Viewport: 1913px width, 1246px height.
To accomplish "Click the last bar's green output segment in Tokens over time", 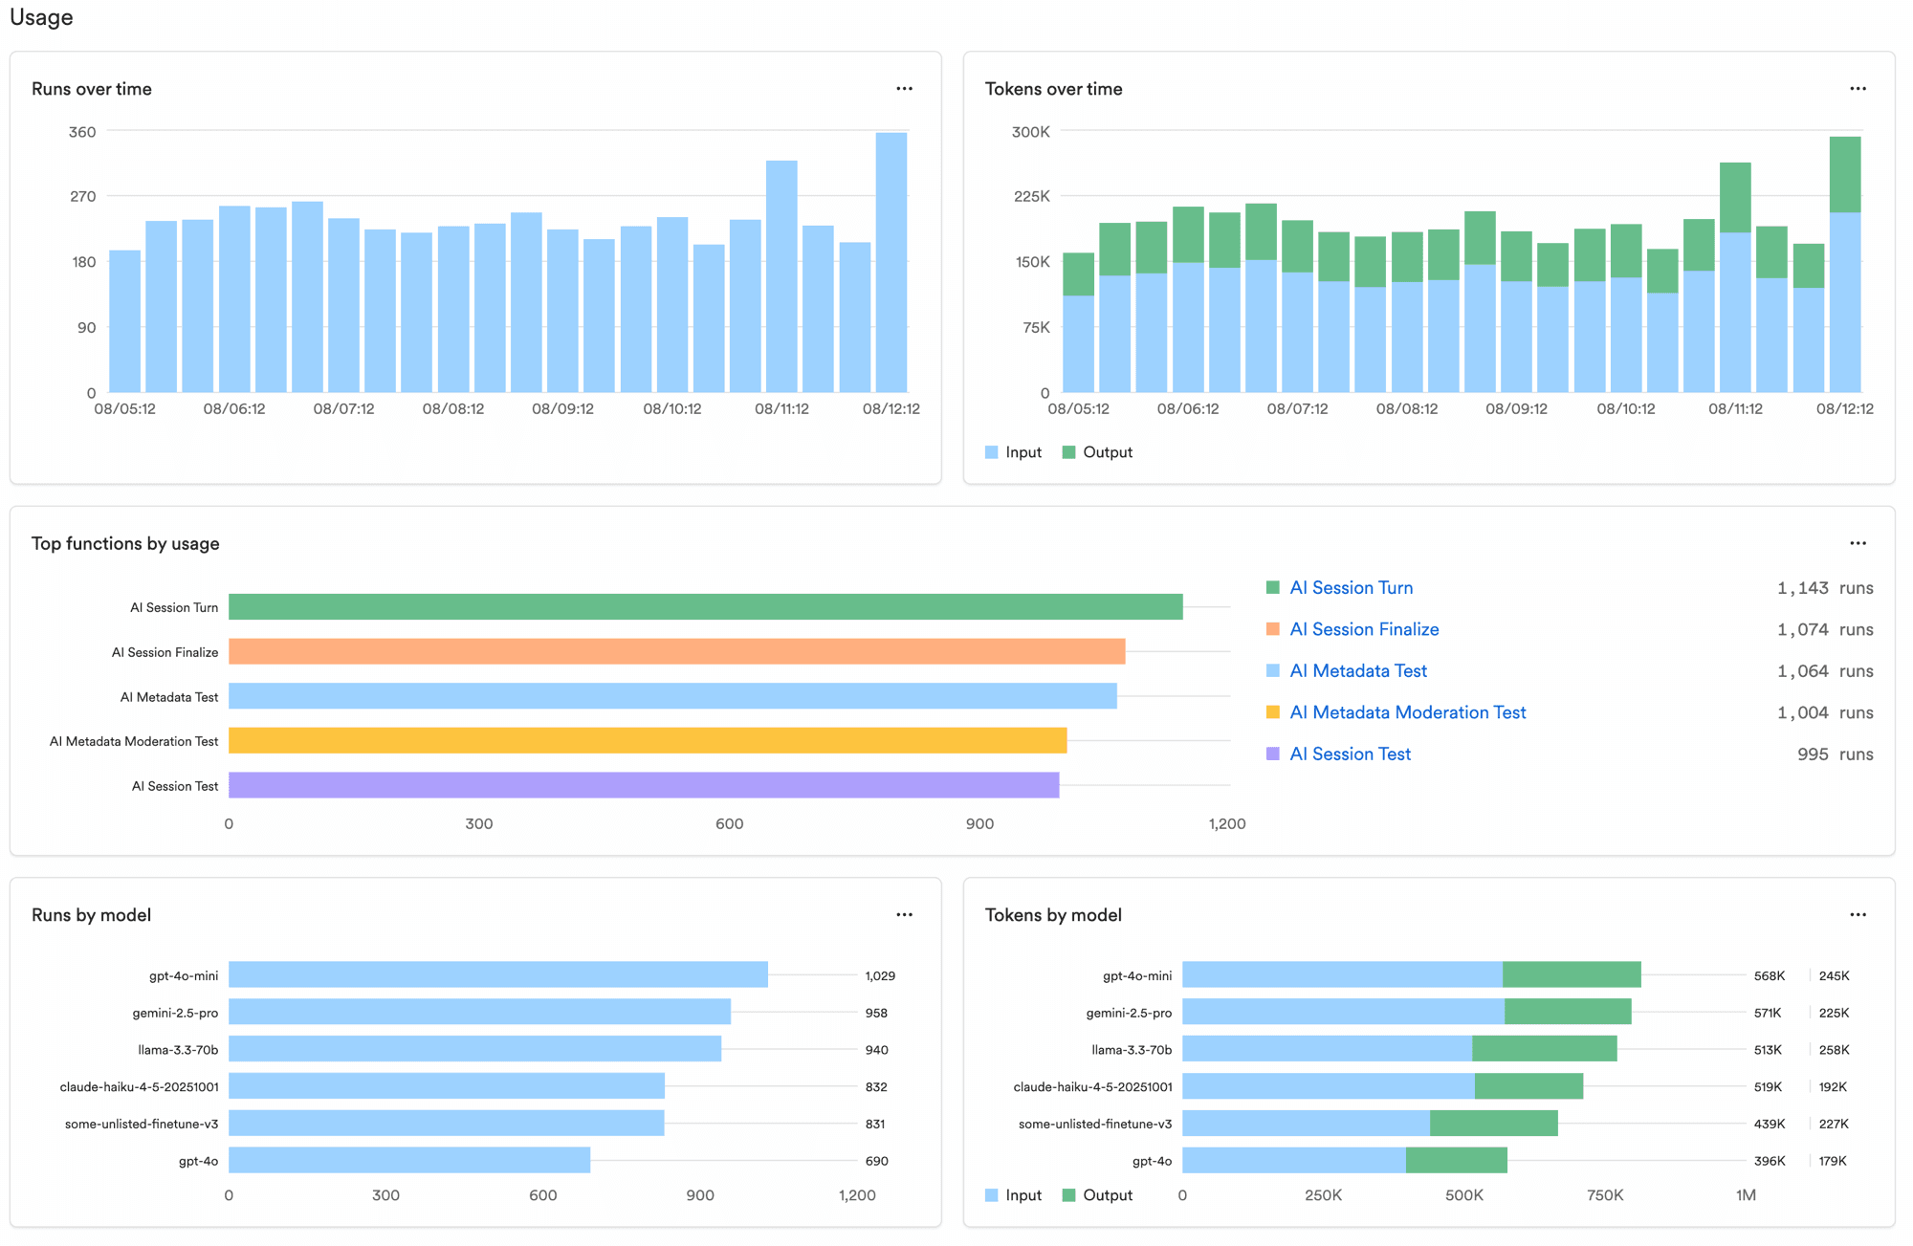I will click(x=1845, y=174).
